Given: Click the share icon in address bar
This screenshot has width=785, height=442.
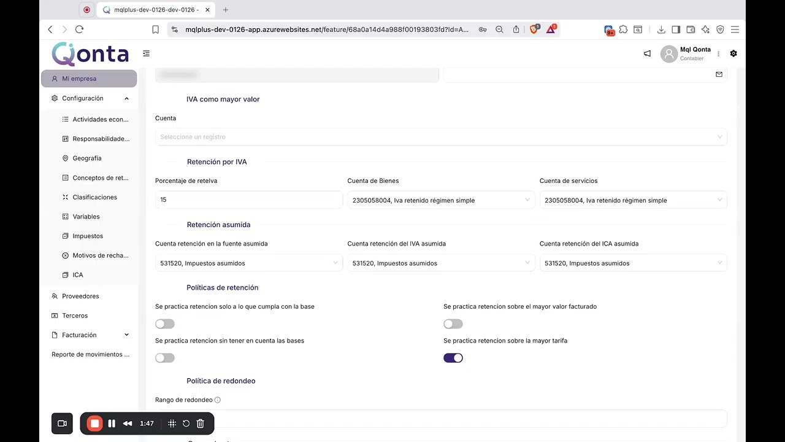Looking at the screenshot, I should click(516, 29).
